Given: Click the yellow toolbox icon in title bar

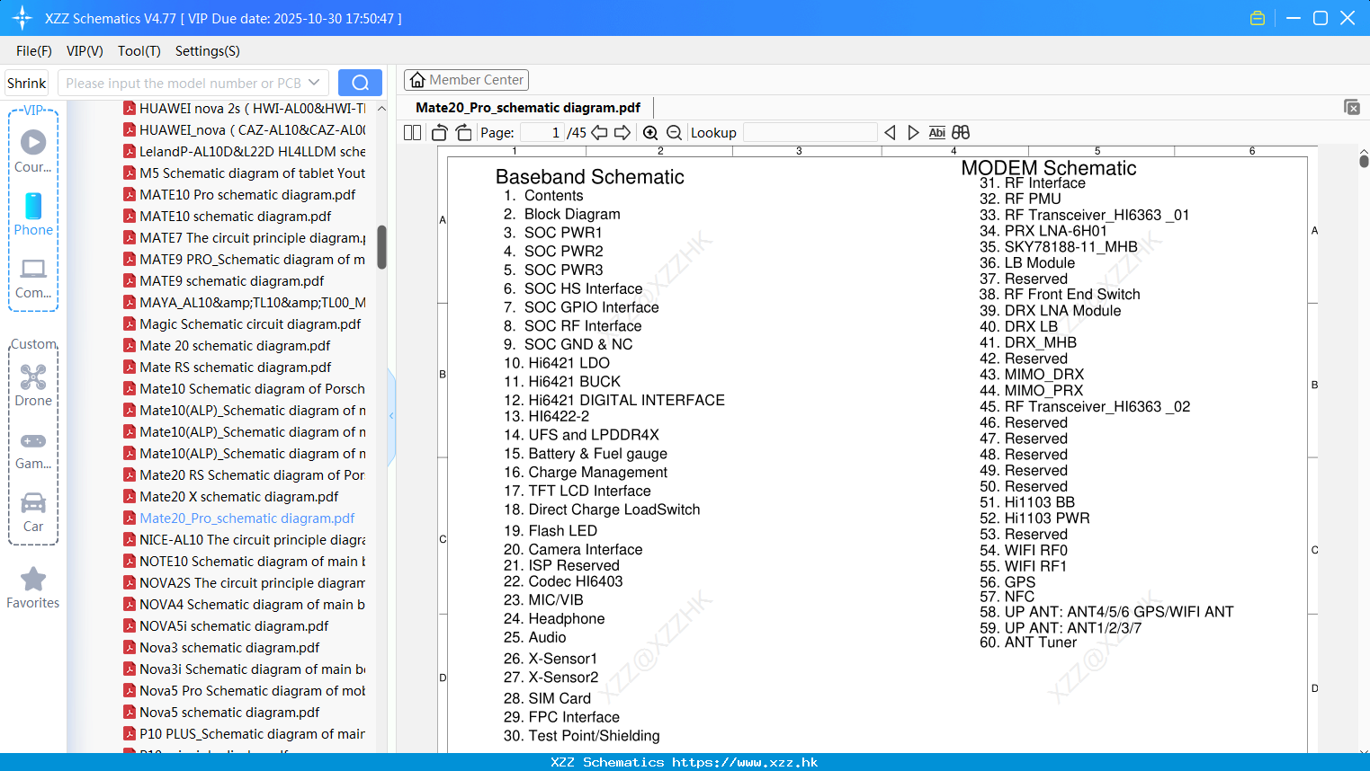Looking at the screenshot, I should tap(1258, 18).
